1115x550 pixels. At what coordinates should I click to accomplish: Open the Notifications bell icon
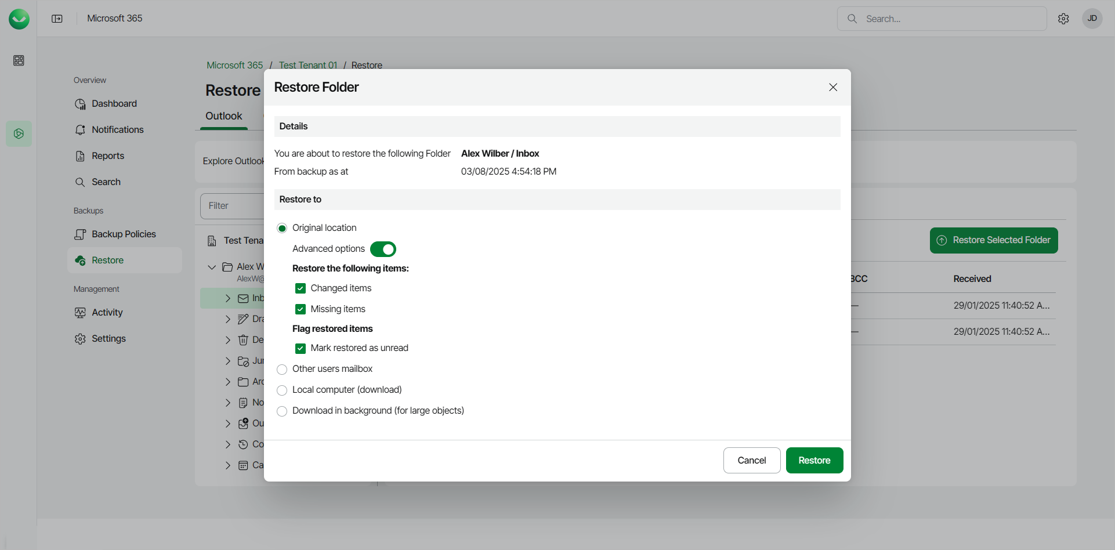[80, 130]
